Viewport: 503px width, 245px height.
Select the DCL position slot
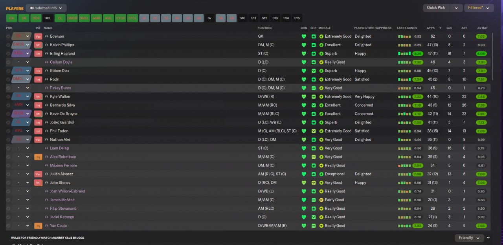48,18
